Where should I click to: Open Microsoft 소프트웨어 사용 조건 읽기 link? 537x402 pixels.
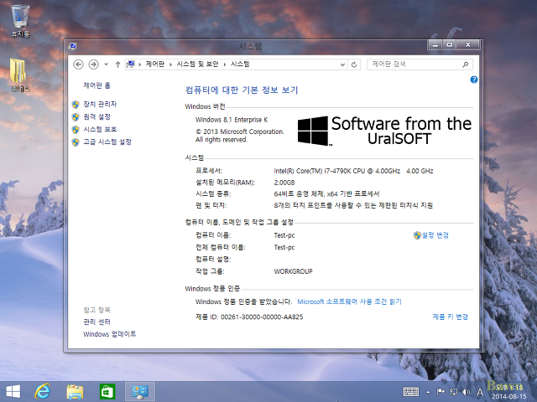(349, 301)
